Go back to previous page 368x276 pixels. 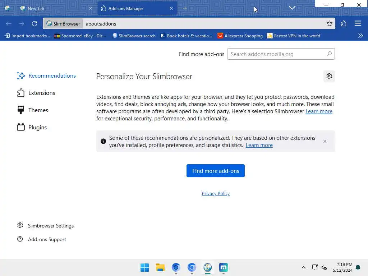tap(9, 24)
